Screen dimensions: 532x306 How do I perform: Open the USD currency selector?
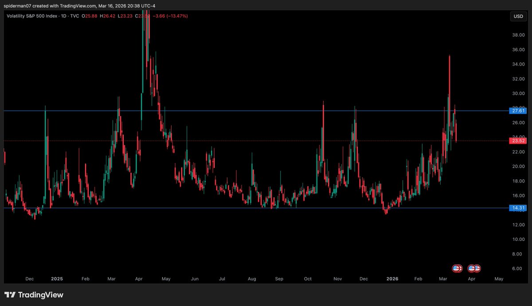point(518,16)
